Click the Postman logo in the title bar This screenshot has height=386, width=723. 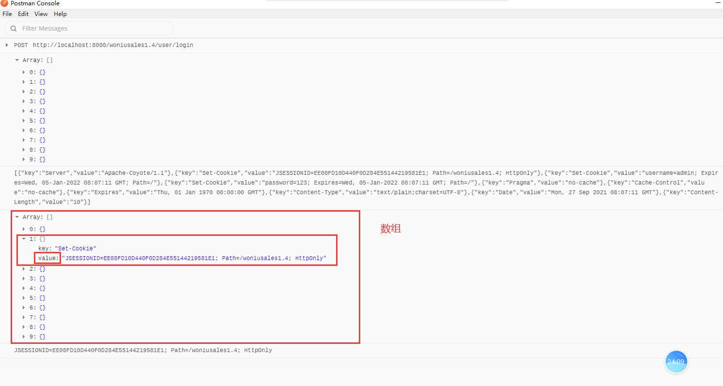[4, 3]
